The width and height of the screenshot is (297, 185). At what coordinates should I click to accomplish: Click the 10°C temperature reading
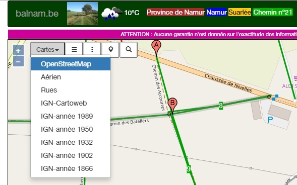[x=132, y=13]
